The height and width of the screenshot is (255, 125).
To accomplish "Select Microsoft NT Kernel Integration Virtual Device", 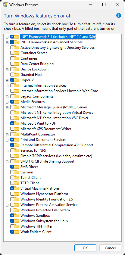I will pyautogui.click(x=57, y=113).
